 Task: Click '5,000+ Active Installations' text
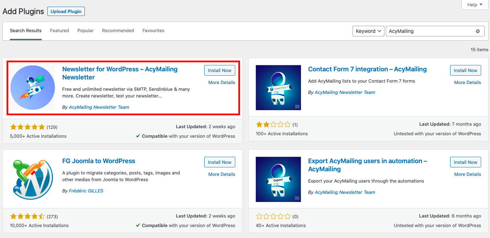38,136
